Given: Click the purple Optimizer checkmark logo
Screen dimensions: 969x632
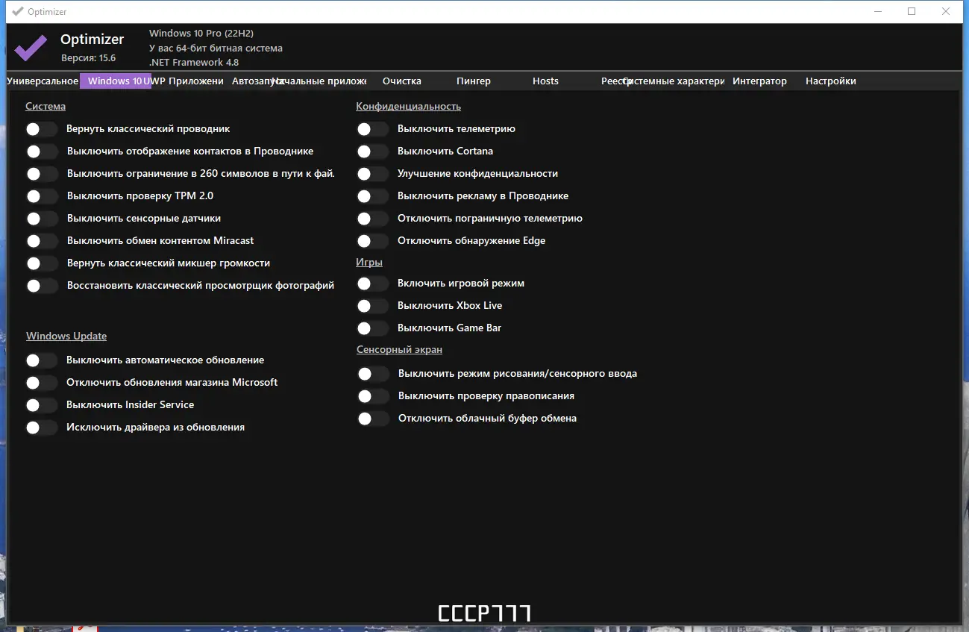Looking at the screenshot, I should tap(31, 47).
